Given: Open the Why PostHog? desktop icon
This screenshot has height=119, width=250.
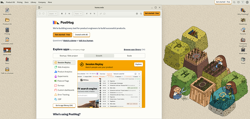Looking at the screenshot, I should click(x=243, y=10).
